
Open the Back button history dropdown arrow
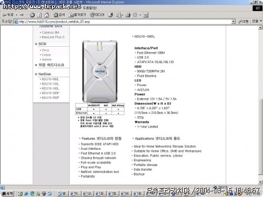click(x=16, y=15)
